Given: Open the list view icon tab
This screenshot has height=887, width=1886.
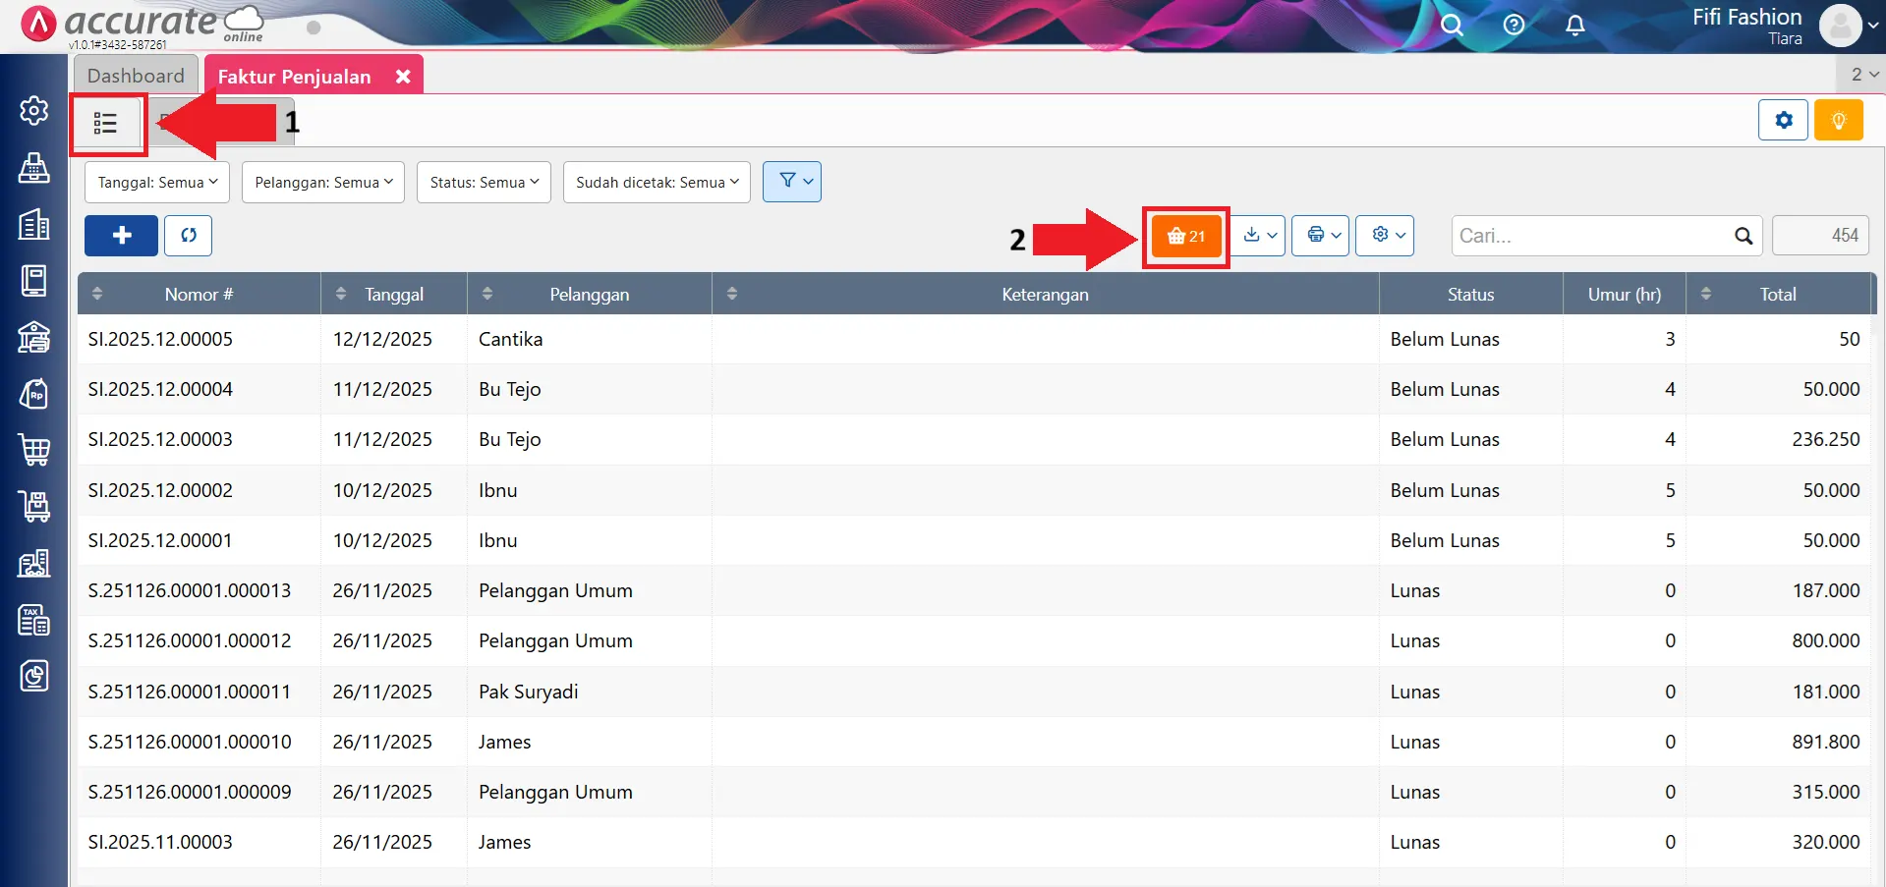Looking at the screenshot, I should point(106,124).
